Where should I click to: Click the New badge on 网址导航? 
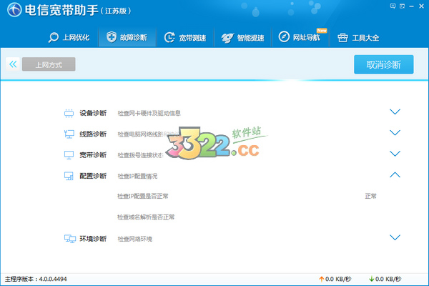(322, 31)
